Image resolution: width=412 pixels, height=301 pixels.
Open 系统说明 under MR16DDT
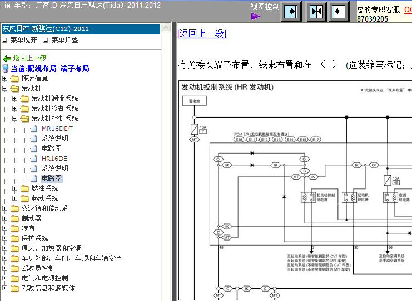tap(54, 139)
